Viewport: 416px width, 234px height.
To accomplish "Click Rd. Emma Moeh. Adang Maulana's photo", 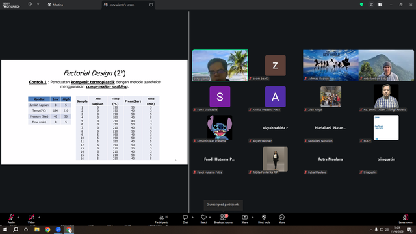I will [x=386, y=96].
